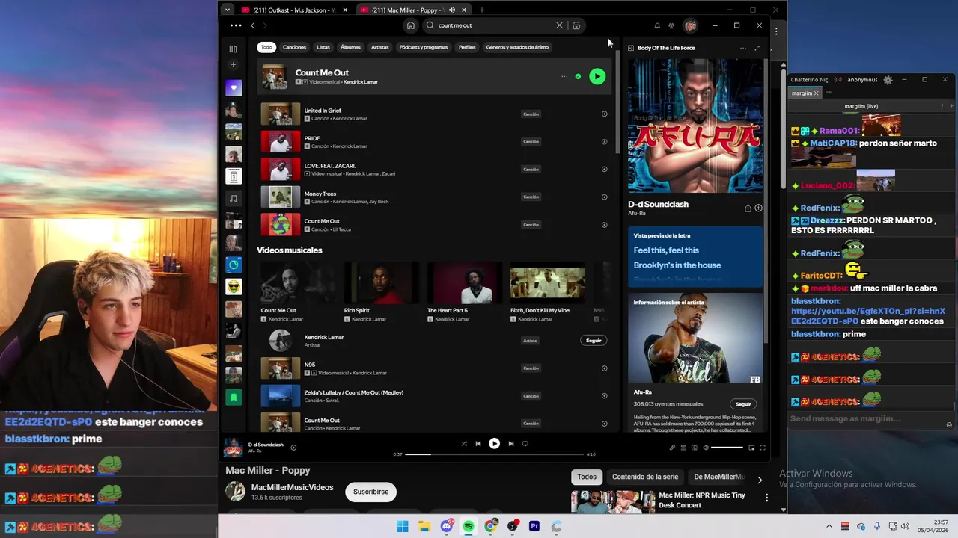The height and width of the screenshot is (538, 958).
Task: Open Connect to a device icon
Action: (x=695, y=448)
